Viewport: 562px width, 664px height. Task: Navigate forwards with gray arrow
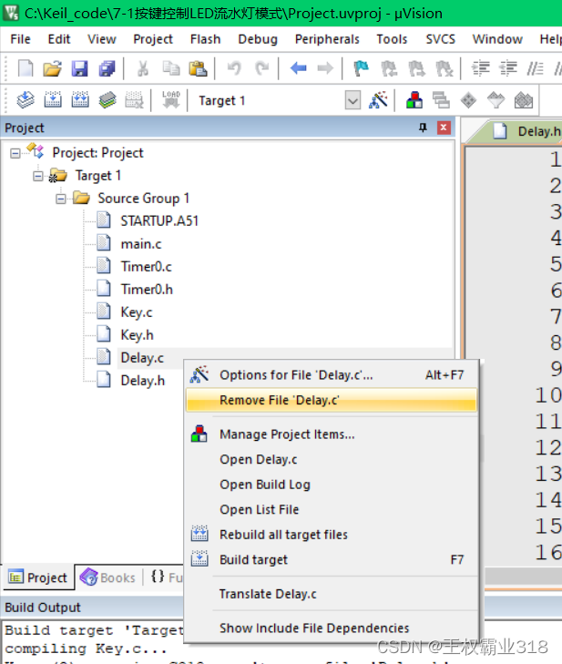pos(325,68)
